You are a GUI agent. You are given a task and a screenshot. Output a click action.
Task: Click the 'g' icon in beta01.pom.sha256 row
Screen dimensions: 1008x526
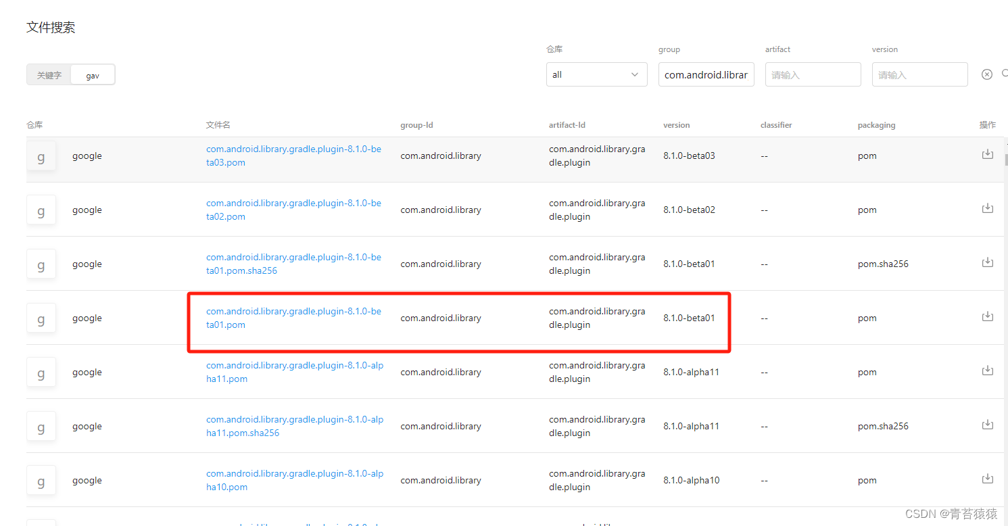click(41, 264)
